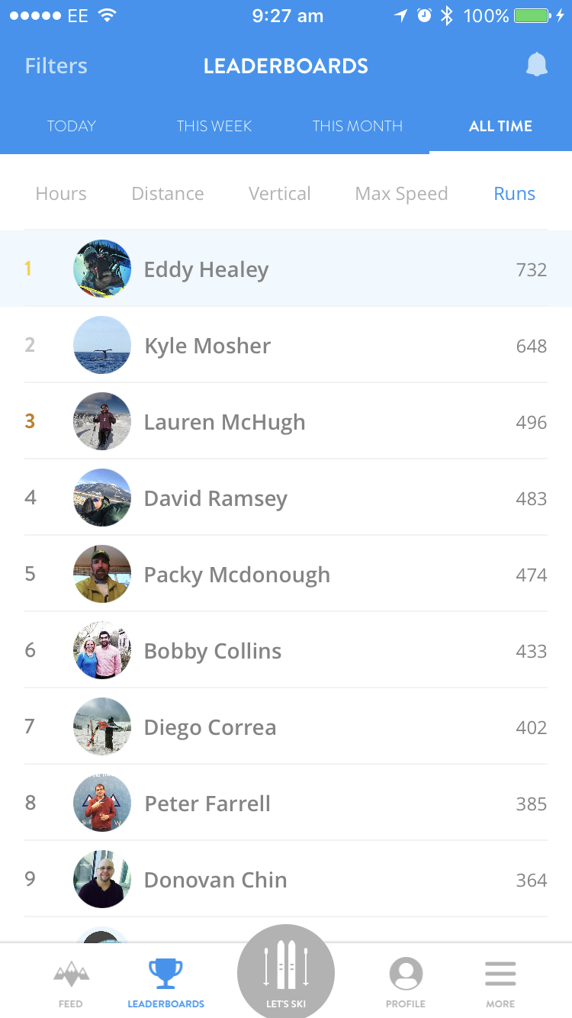Tap the Leaderboards trophy icon
Viewport: 572px width, 1018px height.
(x=165, y=975)
